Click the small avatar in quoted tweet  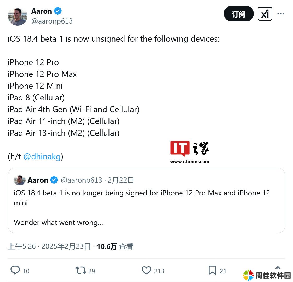[x=20, y=180]
